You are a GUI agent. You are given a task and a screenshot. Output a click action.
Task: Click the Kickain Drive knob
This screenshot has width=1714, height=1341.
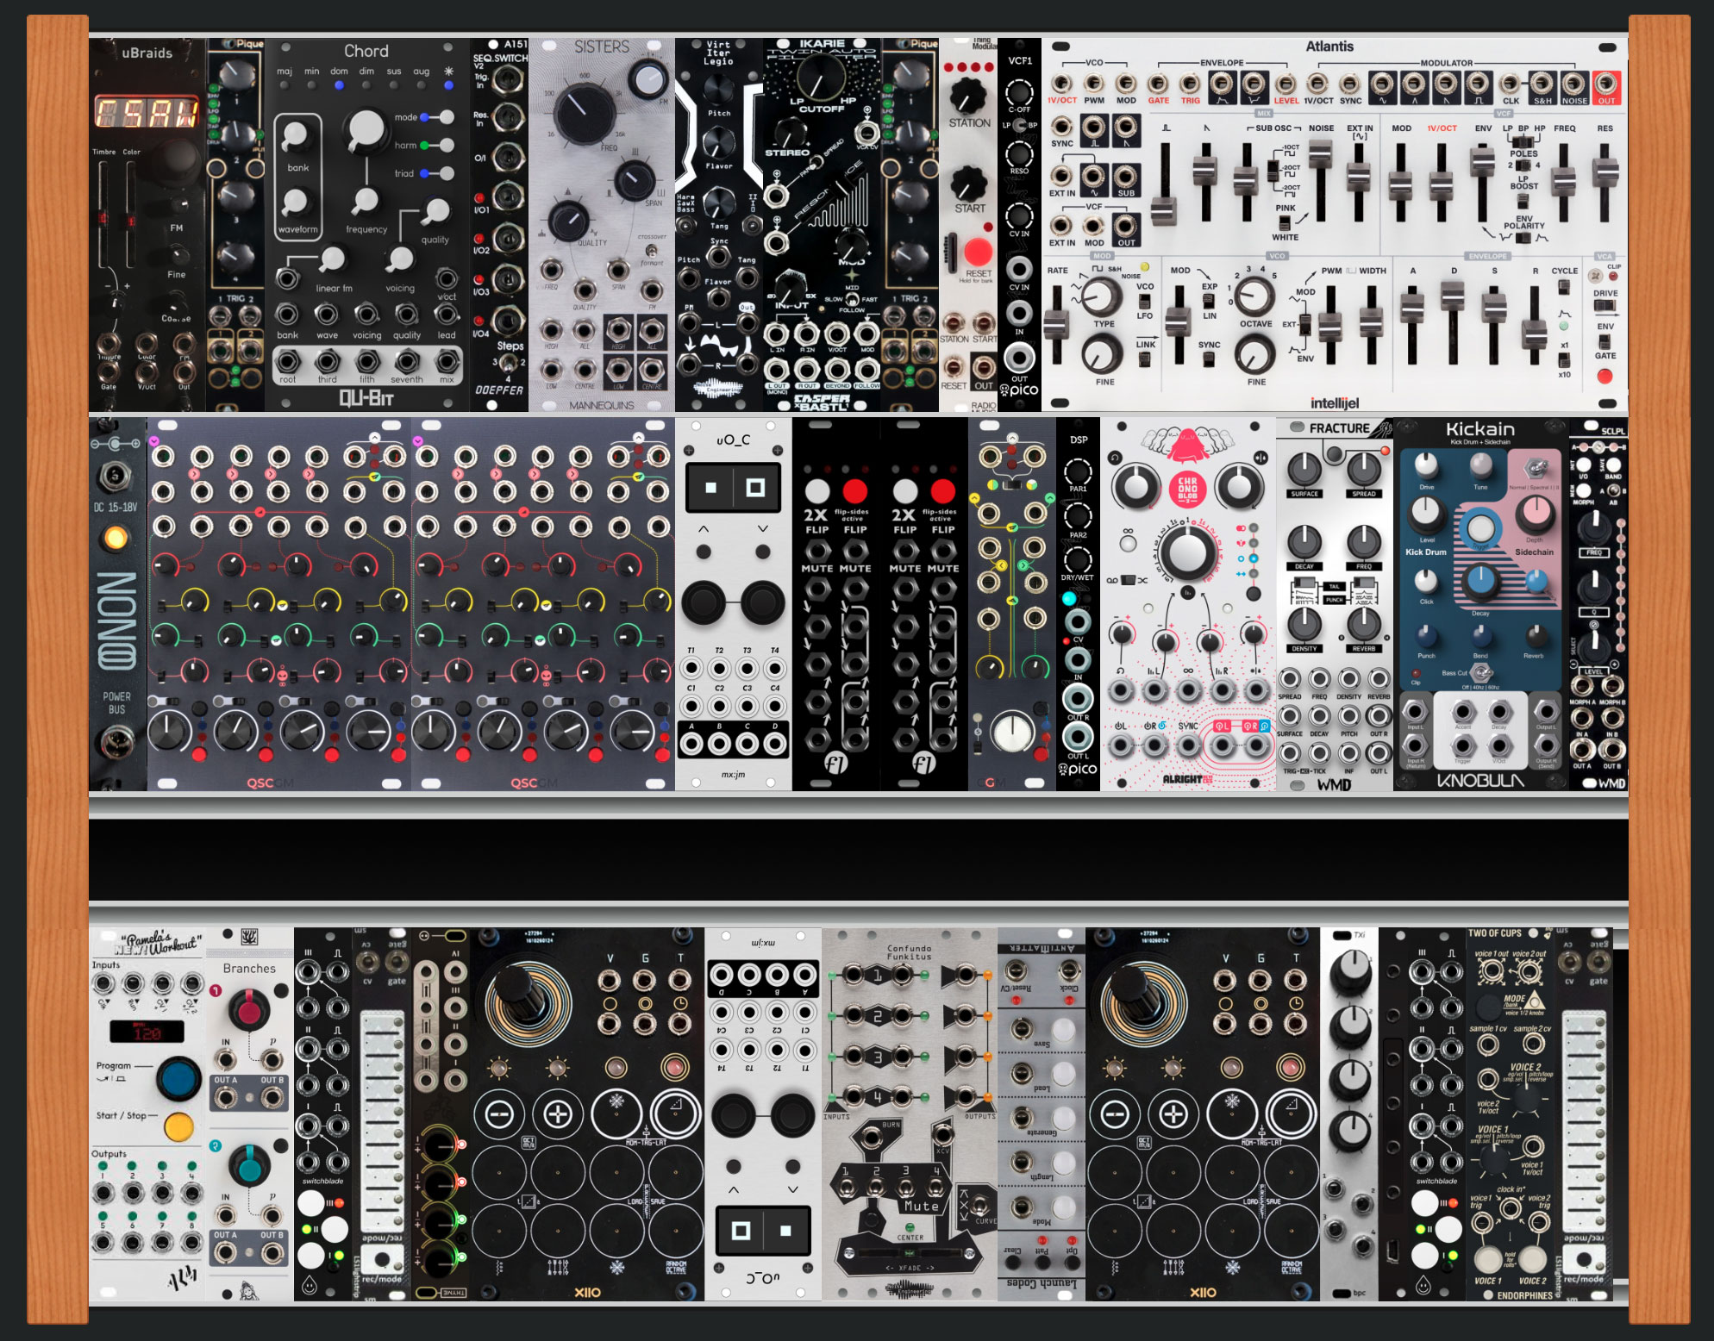click(x=1427, y=466)
